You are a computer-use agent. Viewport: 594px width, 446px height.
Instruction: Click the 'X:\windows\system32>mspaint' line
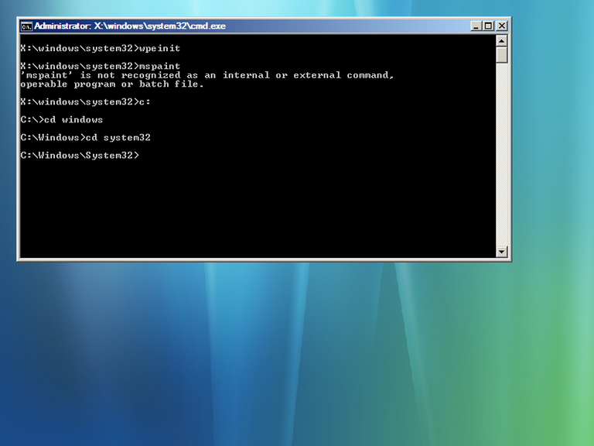point(101,67)
